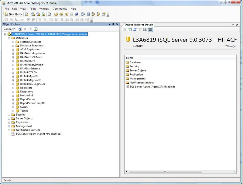Screen dimensions: 243x185
Task: Switch Details pane to list view
Action: [x=145, y=29]
